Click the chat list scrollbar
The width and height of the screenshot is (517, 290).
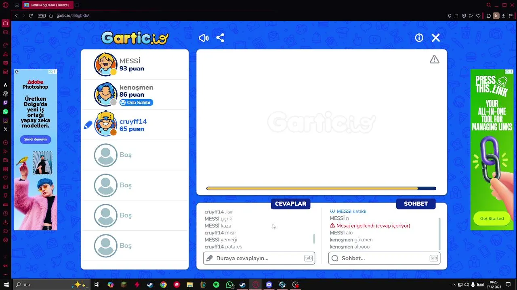pyautogui.click(x=439, y=234)
